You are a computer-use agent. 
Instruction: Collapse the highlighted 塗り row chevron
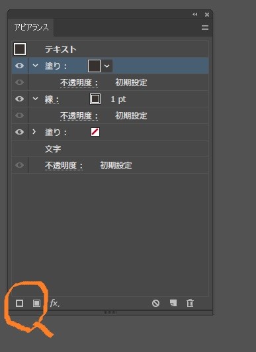tap(35, 66)
